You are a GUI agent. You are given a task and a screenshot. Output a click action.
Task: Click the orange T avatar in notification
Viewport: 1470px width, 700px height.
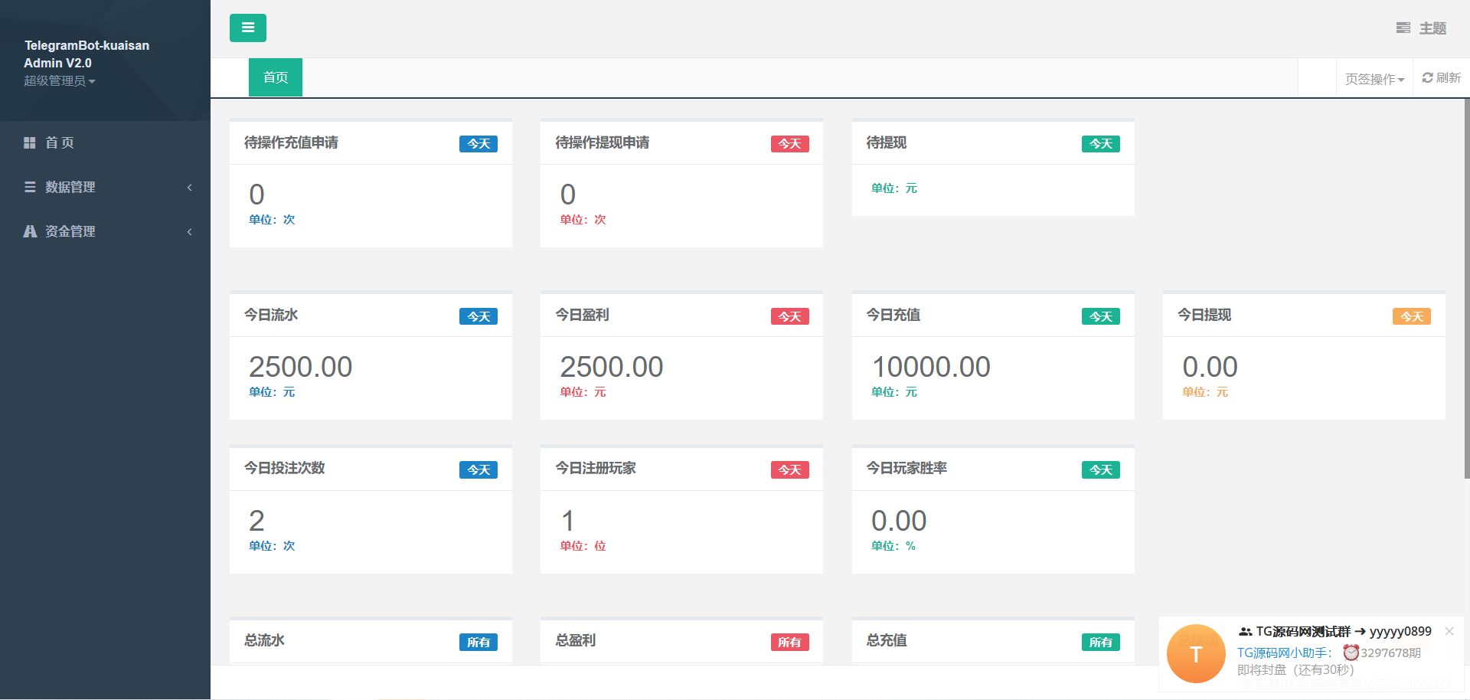[x=1195, y=653]
